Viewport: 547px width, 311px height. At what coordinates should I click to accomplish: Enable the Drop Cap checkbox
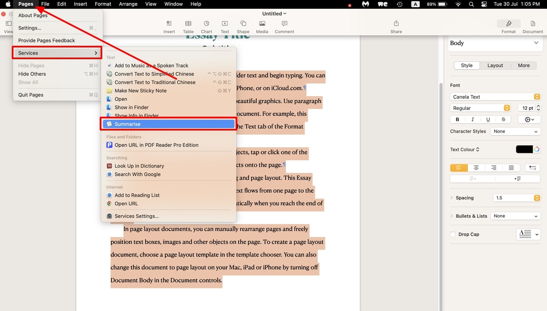coord(453,235)
